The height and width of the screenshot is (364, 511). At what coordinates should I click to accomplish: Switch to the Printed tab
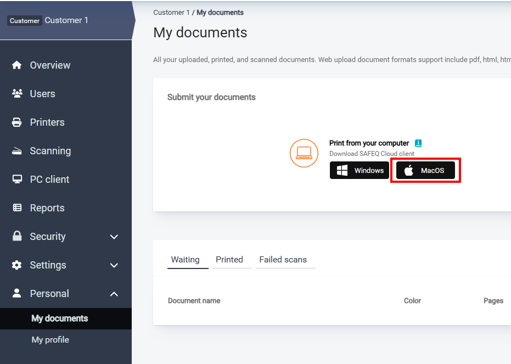[x=229, y=260]
